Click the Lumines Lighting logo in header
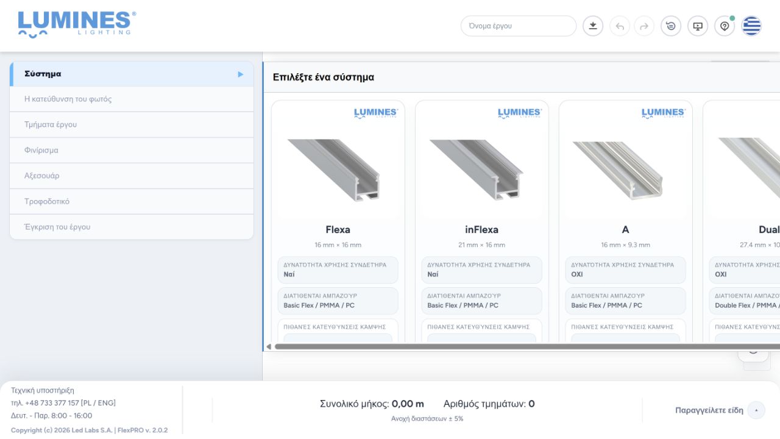The height and width of the screenshot is (439, 780). click(x=77, y=24)
